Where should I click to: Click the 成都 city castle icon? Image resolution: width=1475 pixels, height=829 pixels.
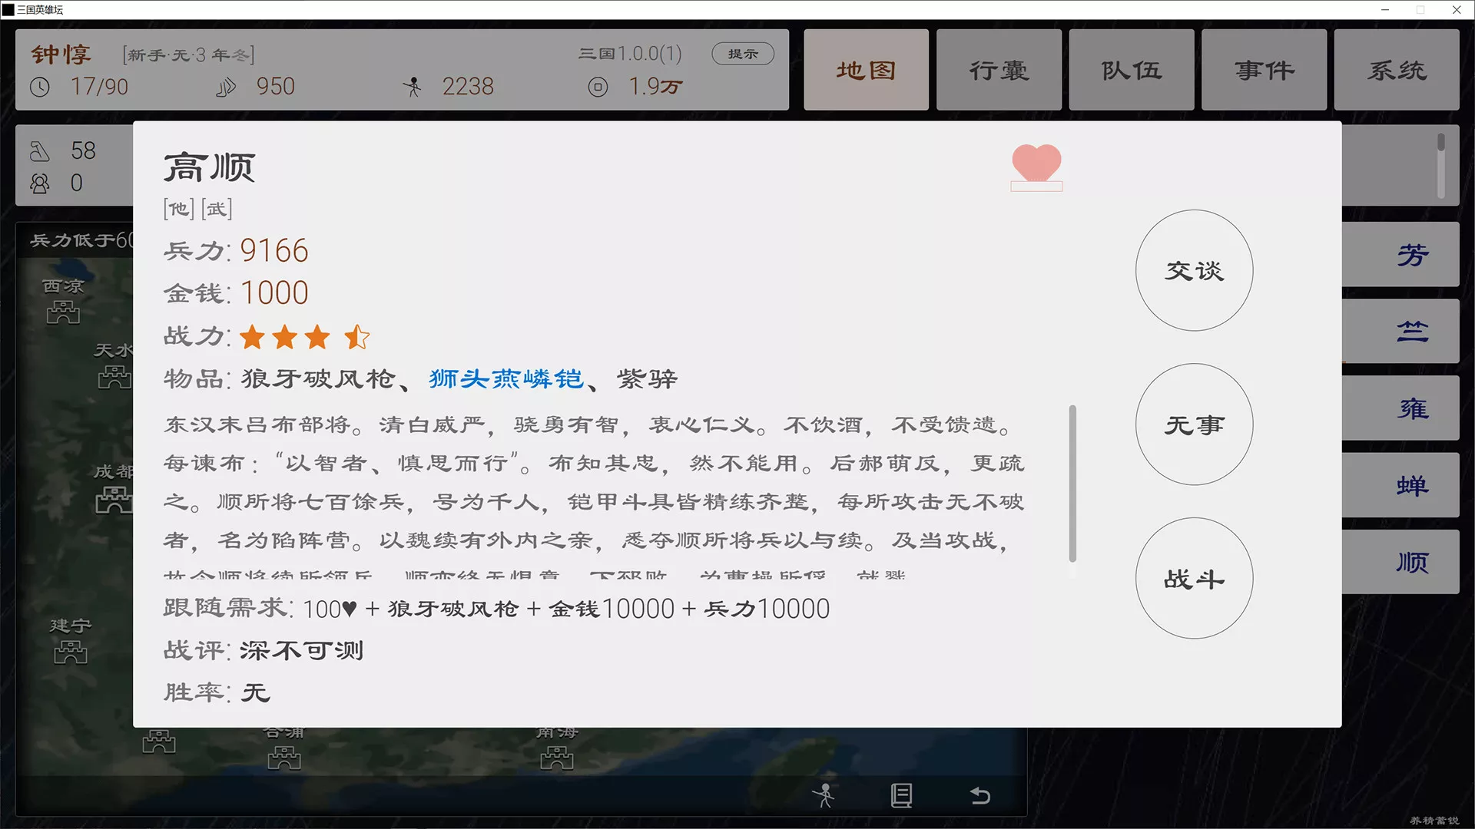point(114,500)
